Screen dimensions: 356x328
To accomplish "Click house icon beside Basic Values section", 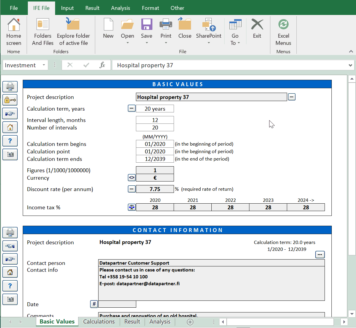I will (10, 127).
